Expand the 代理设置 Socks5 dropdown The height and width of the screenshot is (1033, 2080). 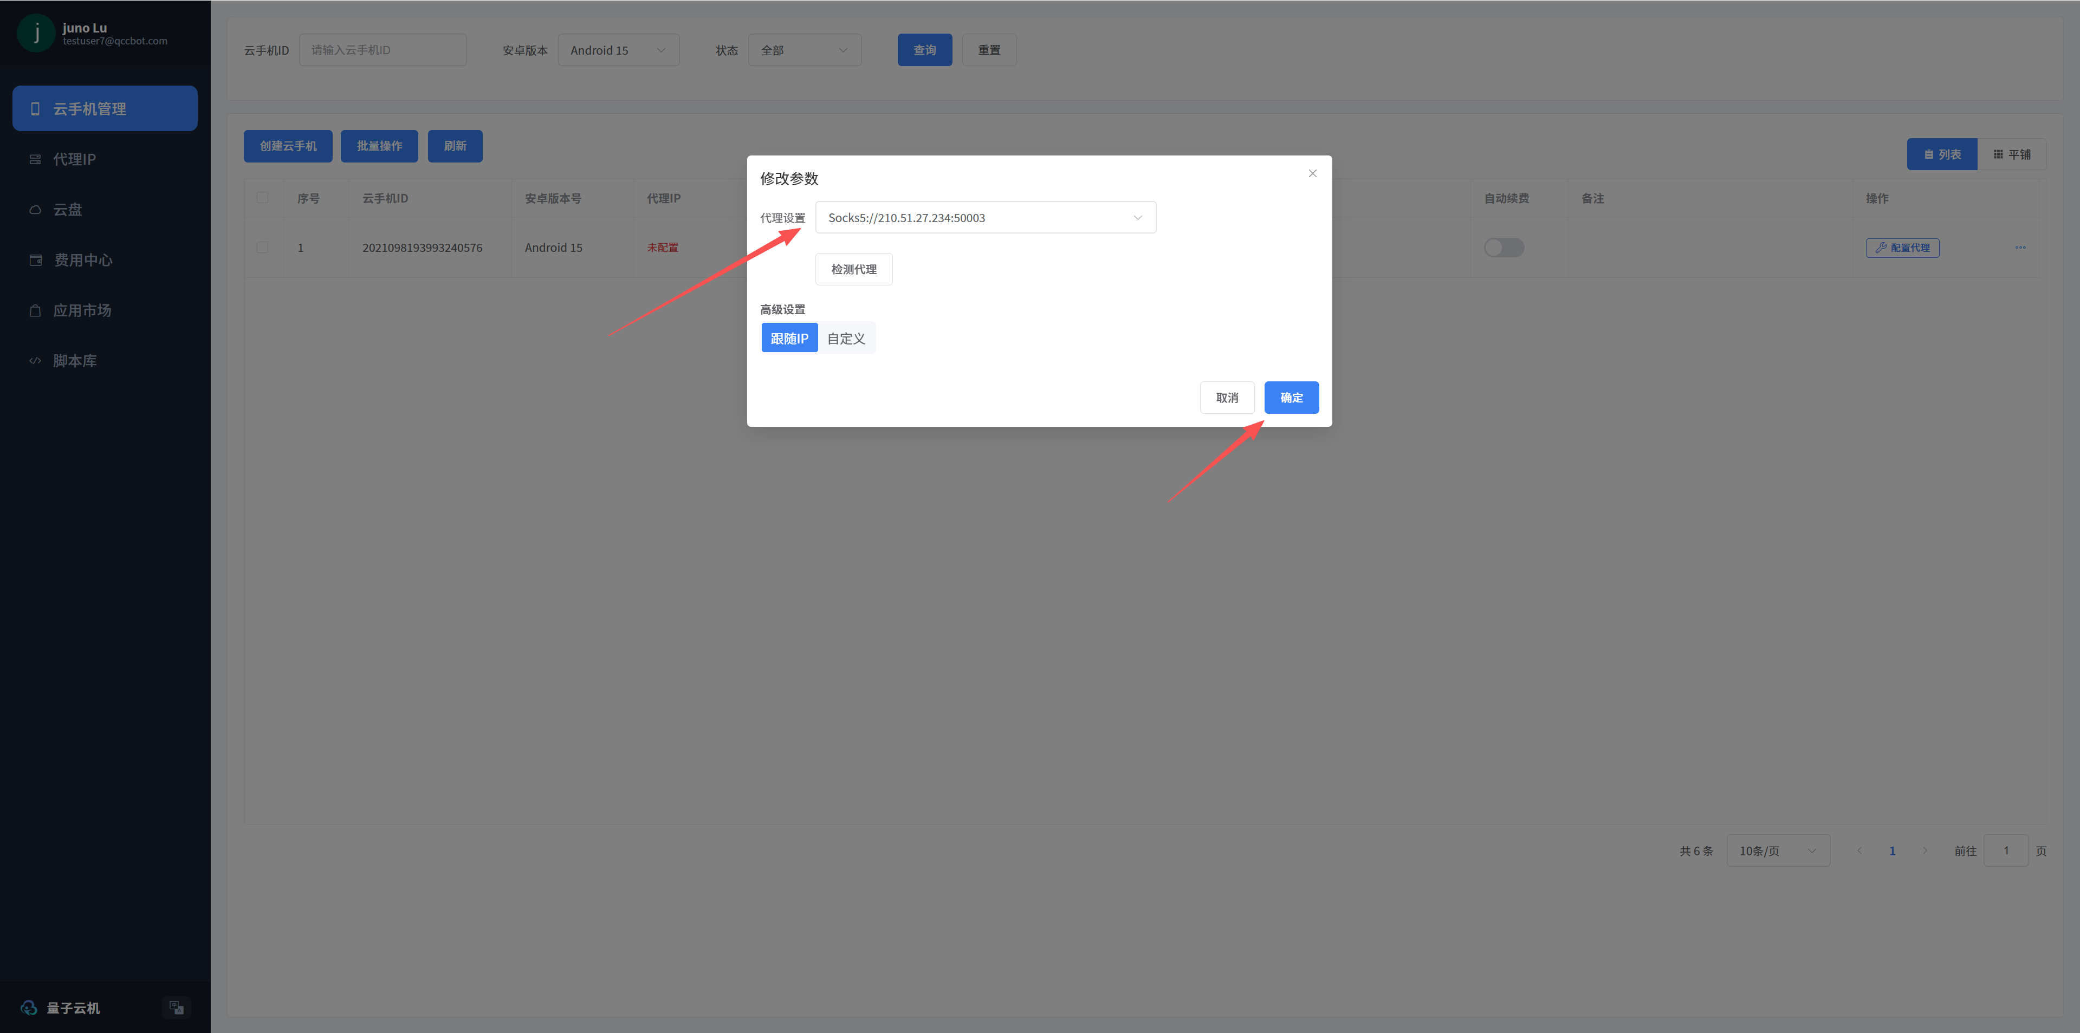(985, 218)
